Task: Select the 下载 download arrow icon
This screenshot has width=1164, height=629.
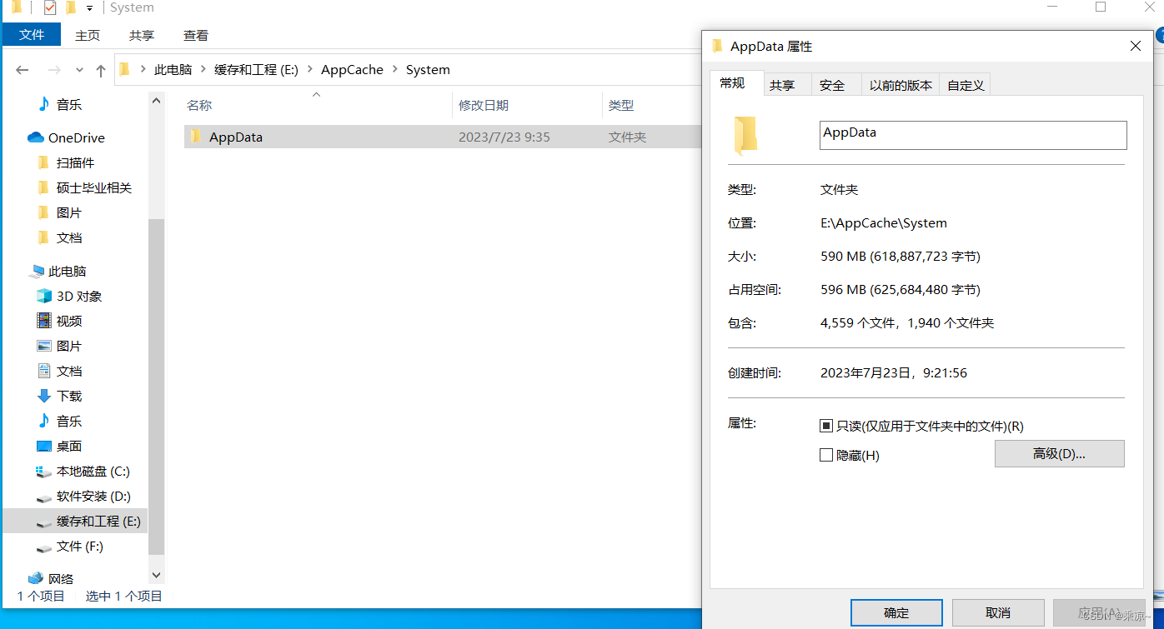Action: (x=44, y=396)
